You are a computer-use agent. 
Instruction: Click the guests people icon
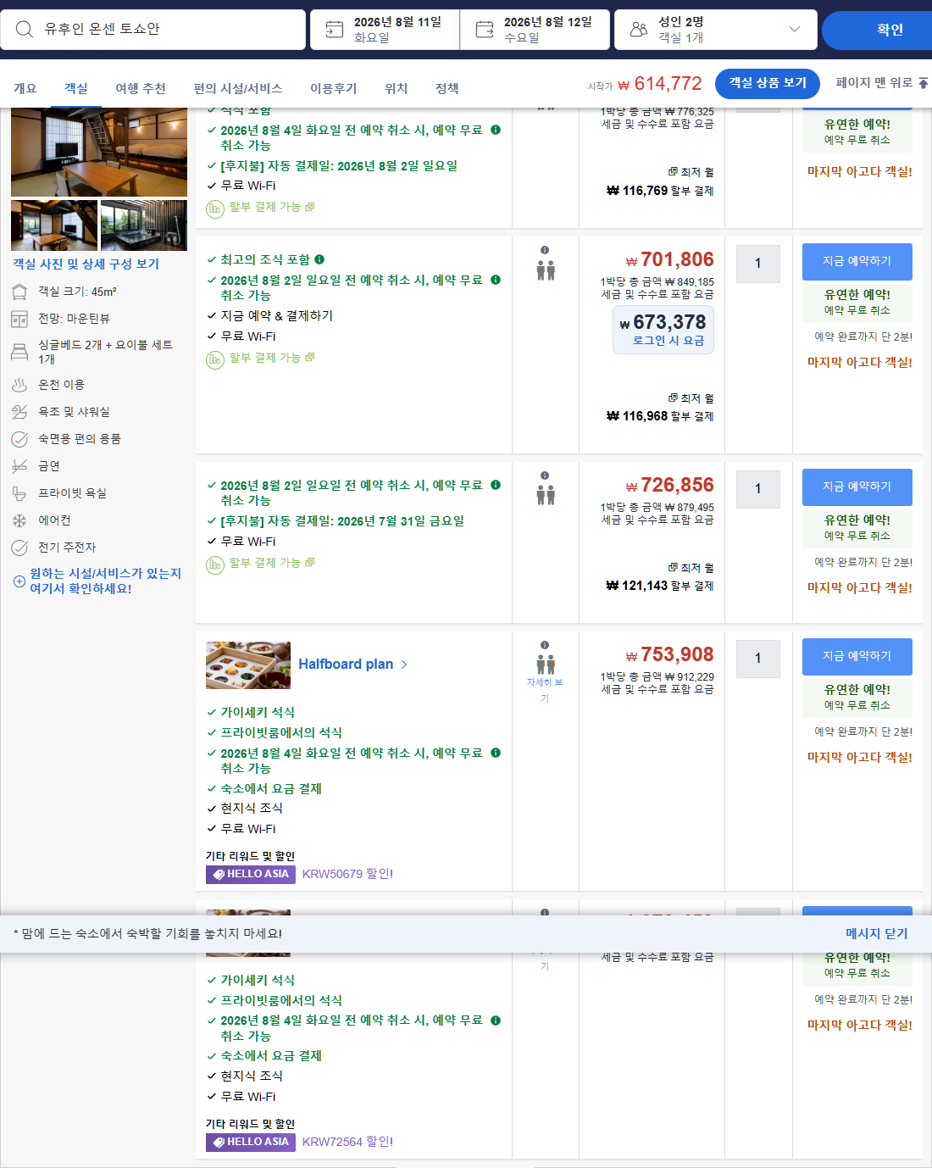639,30
